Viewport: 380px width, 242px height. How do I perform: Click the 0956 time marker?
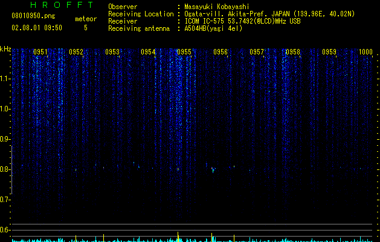coord(221,52)
